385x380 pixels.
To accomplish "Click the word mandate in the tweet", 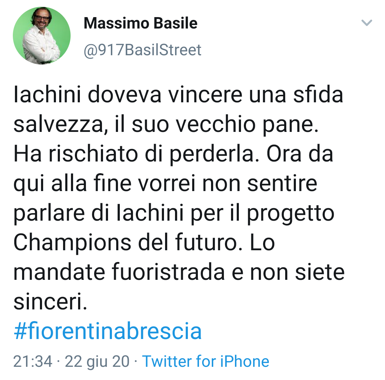I will tap(59, 272).
